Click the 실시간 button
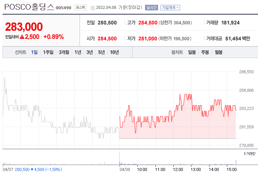 pos(151,7)
